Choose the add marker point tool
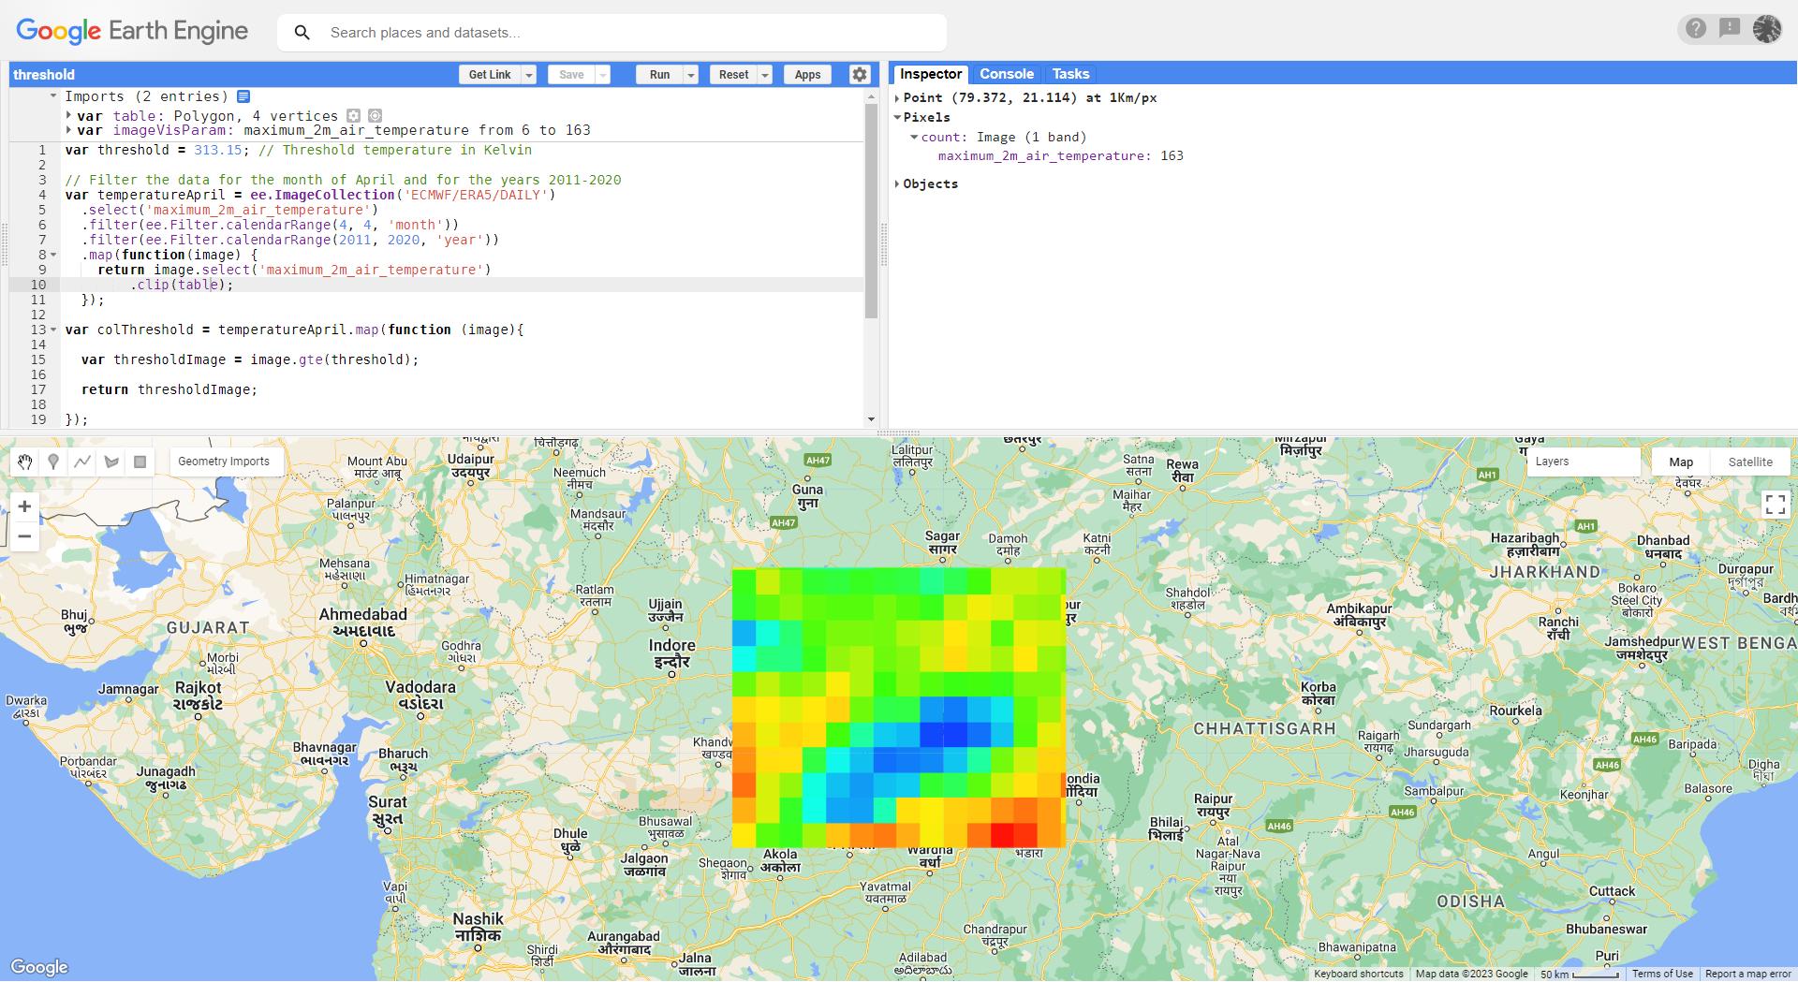This screenshot has width=1798, height=982. click(x=53, y=462)
